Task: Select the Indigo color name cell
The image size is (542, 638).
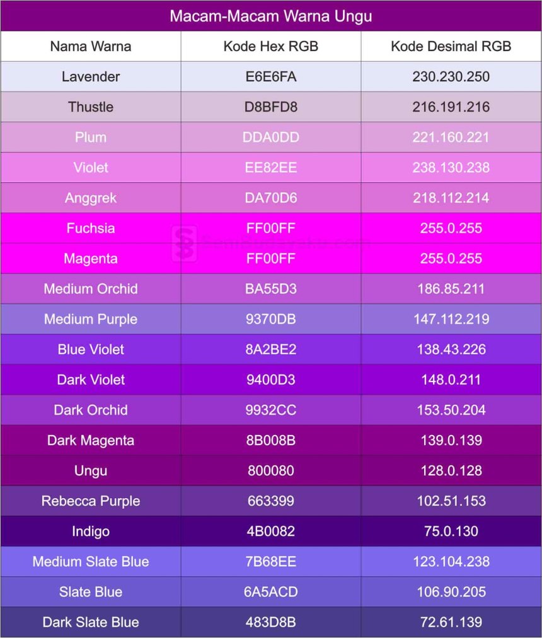Action: (x=91, y=531)
